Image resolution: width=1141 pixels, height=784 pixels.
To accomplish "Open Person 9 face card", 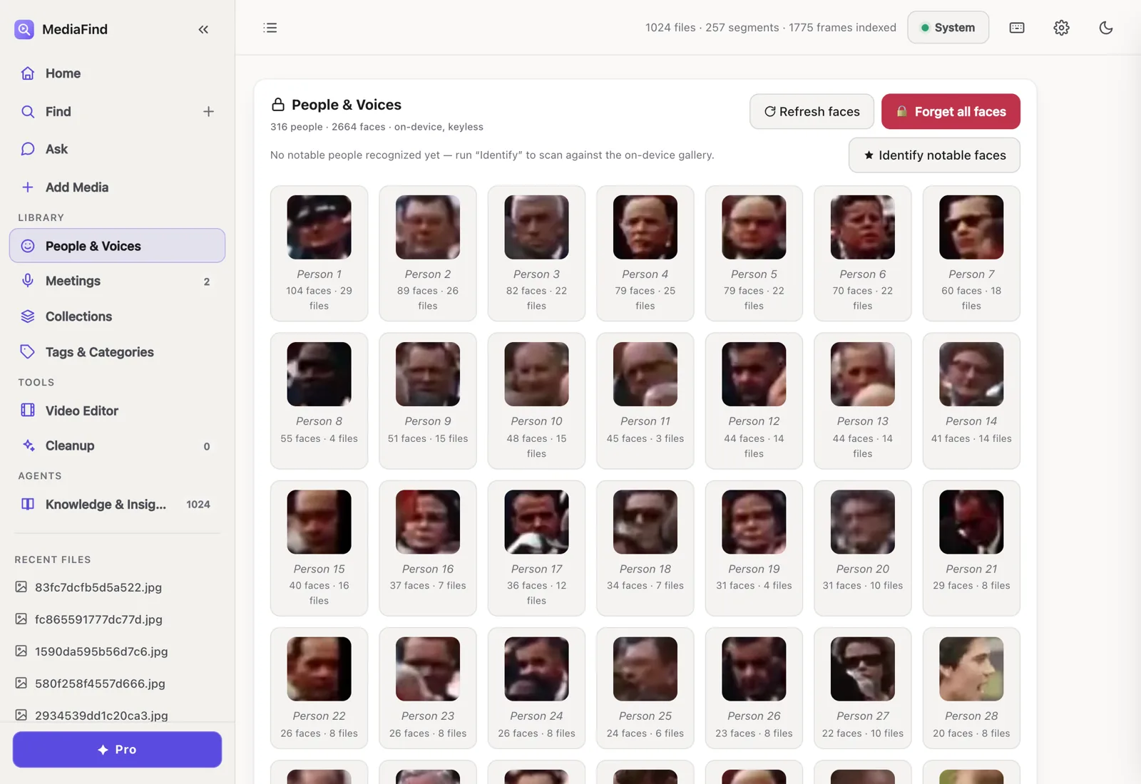I will coord(428,401).
